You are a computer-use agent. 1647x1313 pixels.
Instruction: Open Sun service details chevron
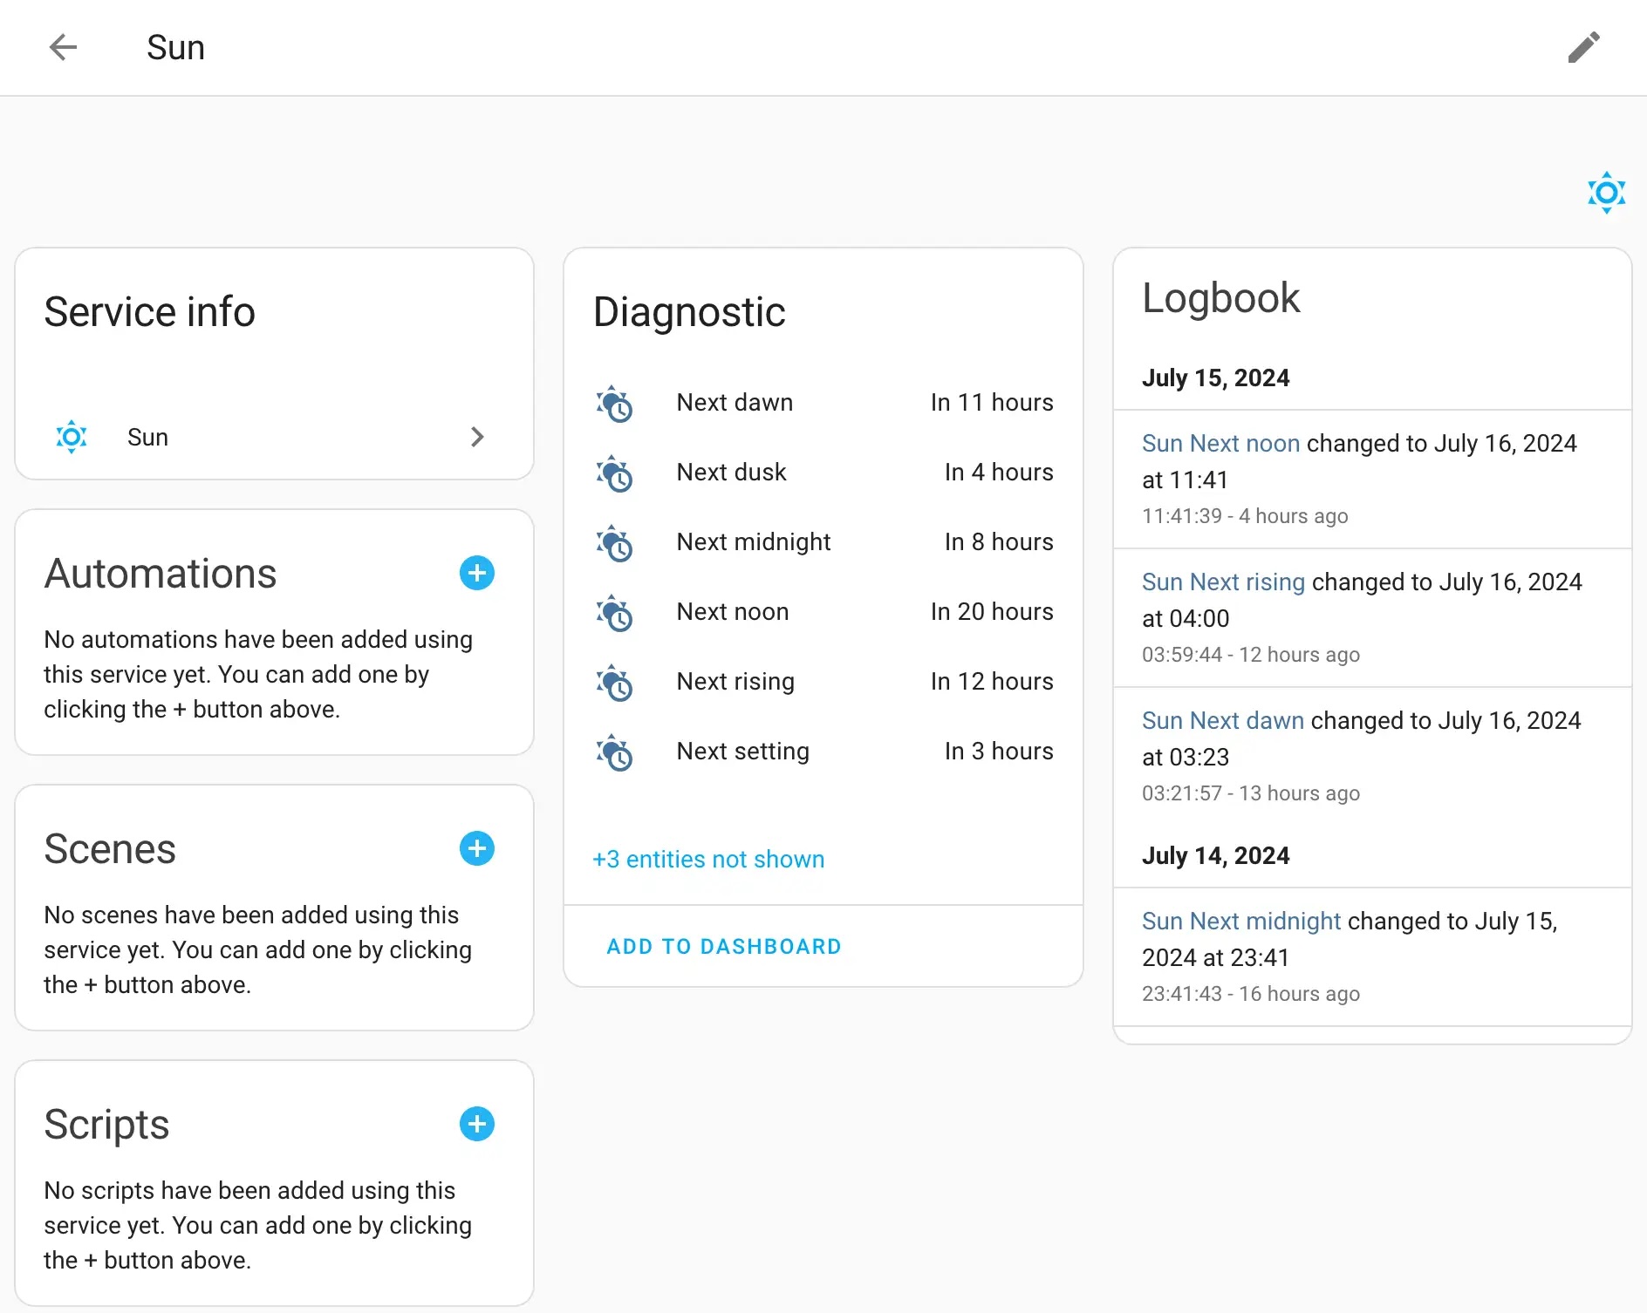pyautogui.click(x=477, y=437)
